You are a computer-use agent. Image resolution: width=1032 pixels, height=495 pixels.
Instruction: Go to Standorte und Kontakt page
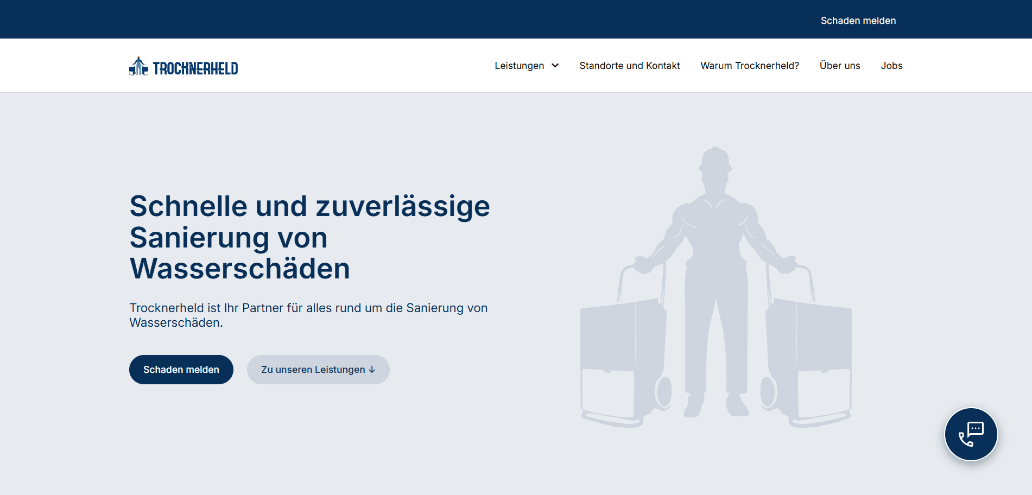coord(629,66)
